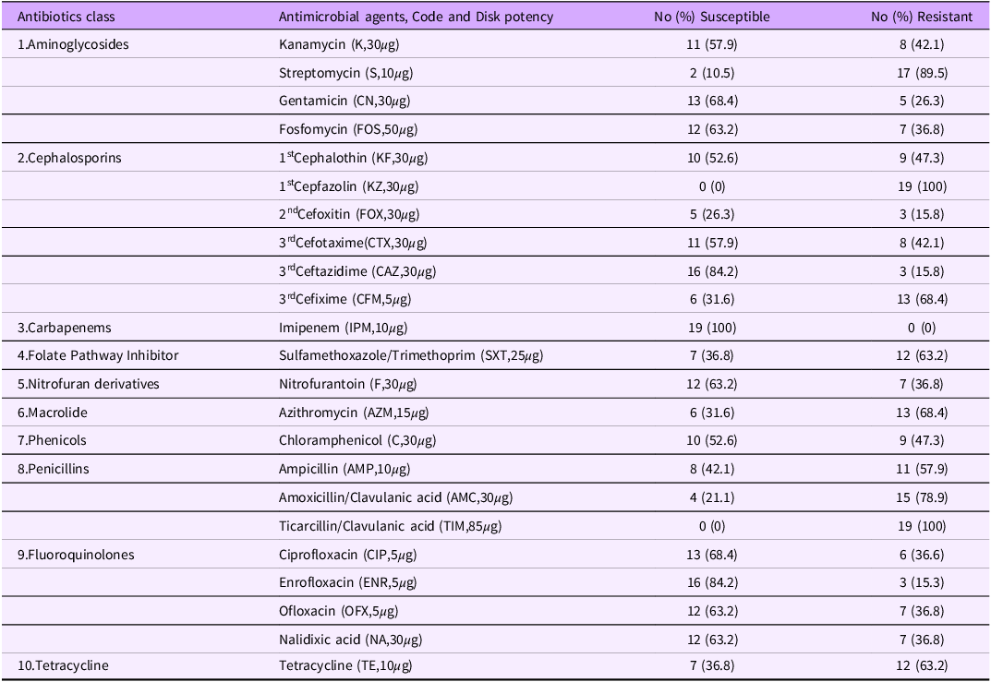991x682 pixels.
Task: Select the 'Antimicrobial agents, Code and Disk potency' header
Action: click(416, 17)
